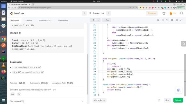
Task: Answer No to interview question
Action: coord(19,94)
